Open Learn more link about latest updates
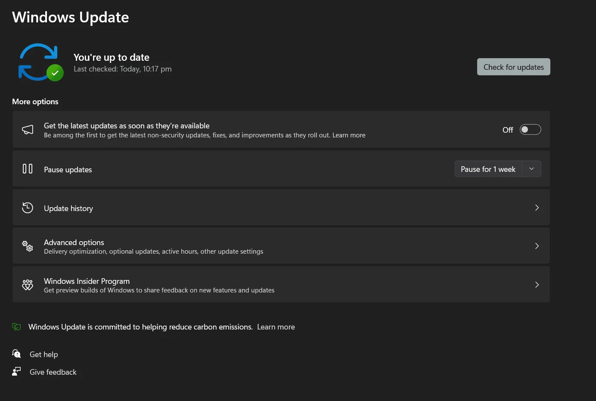Image resolution: width=596 pixels, height=401 pixels. click(349, 135)
